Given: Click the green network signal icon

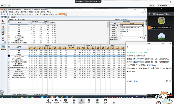Looking at the screenshot, I should click(x=9, y=5).
